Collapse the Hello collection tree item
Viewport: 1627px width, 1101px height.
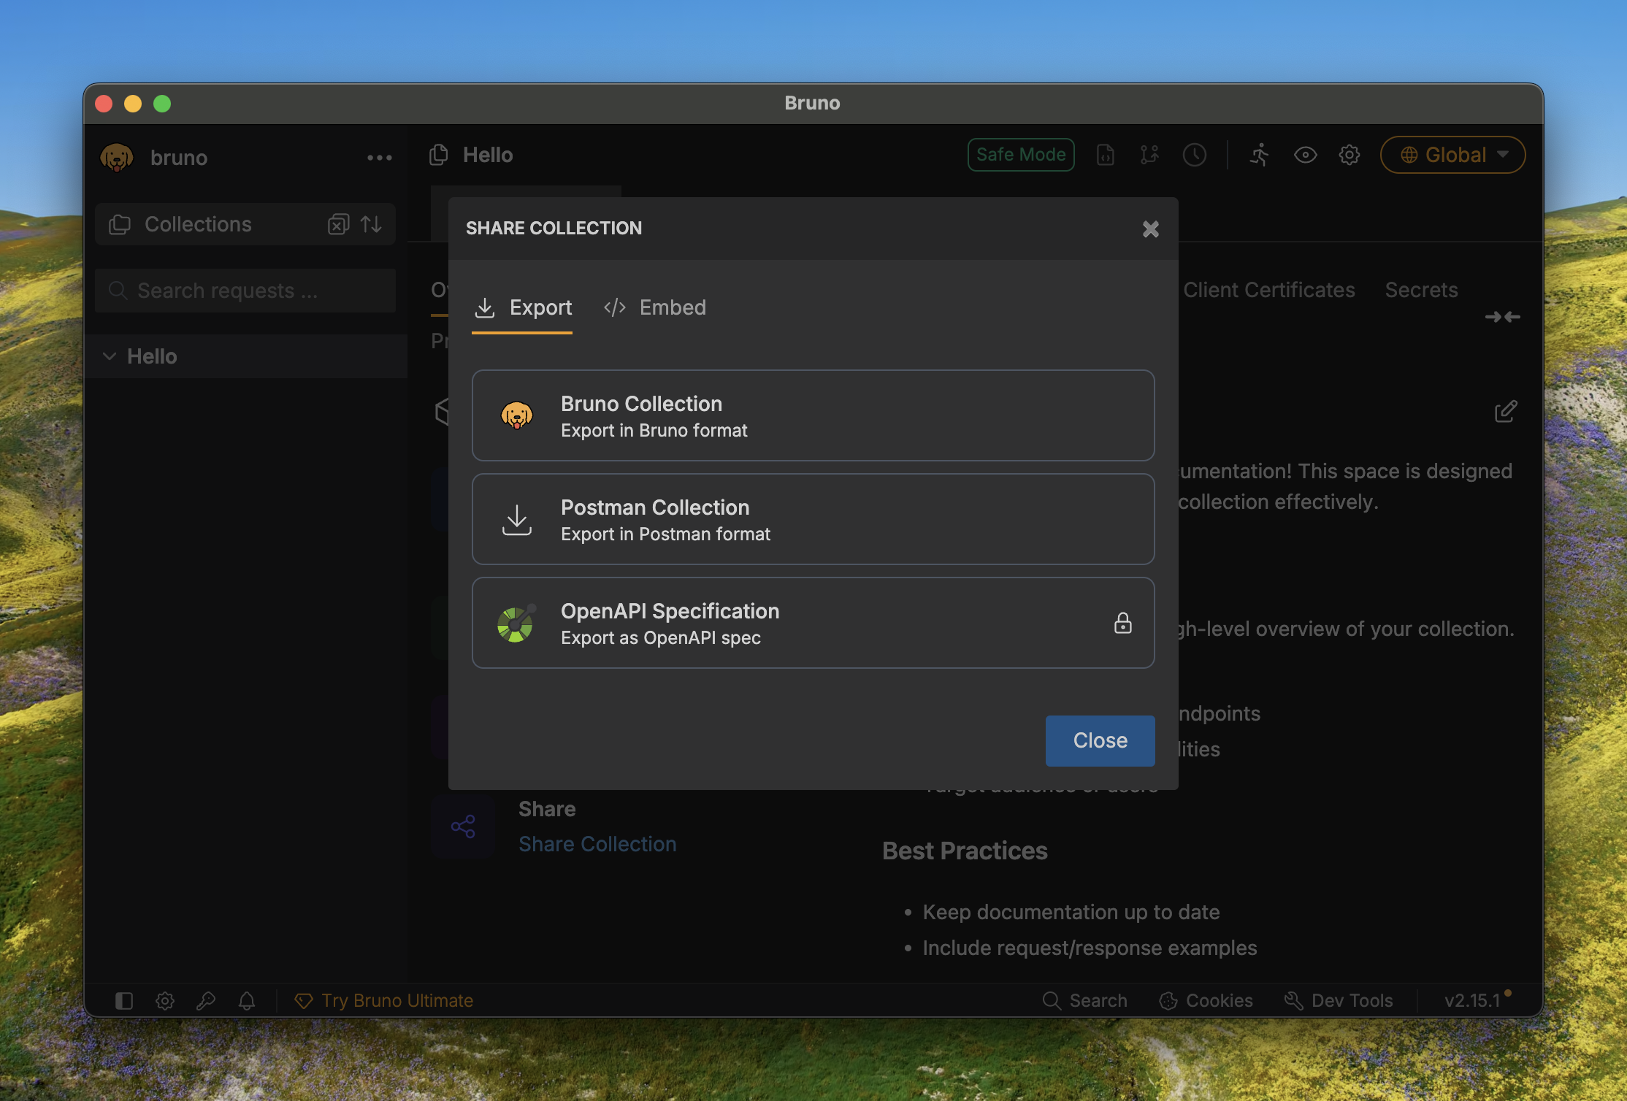pos(110,356)
